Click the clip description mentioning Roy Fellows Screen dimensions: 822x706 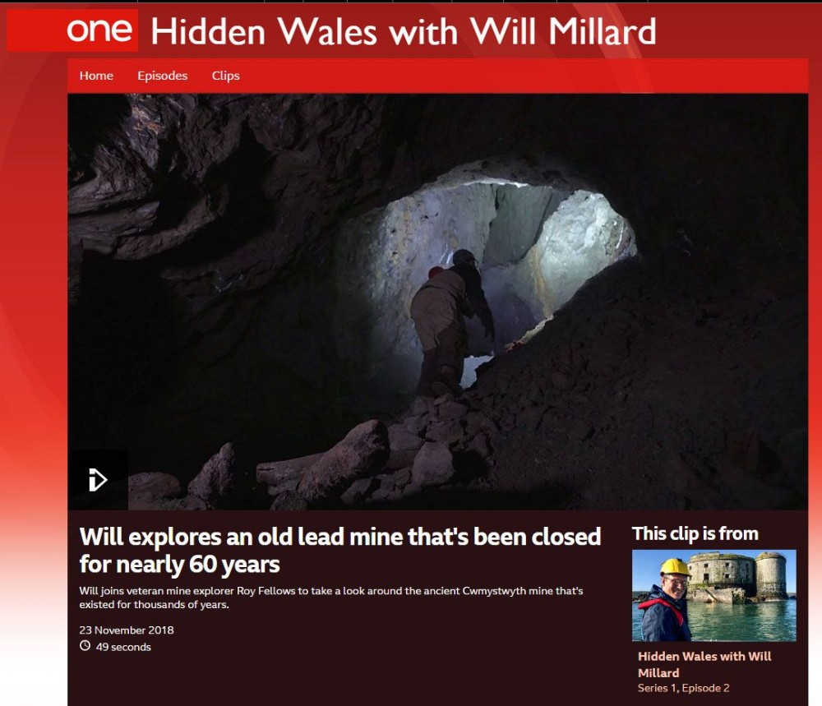[330, 598]
